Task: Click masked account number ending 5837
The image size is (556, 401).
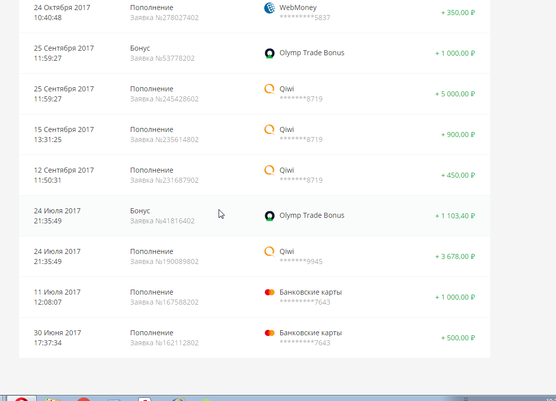Action: coord(305,18)
